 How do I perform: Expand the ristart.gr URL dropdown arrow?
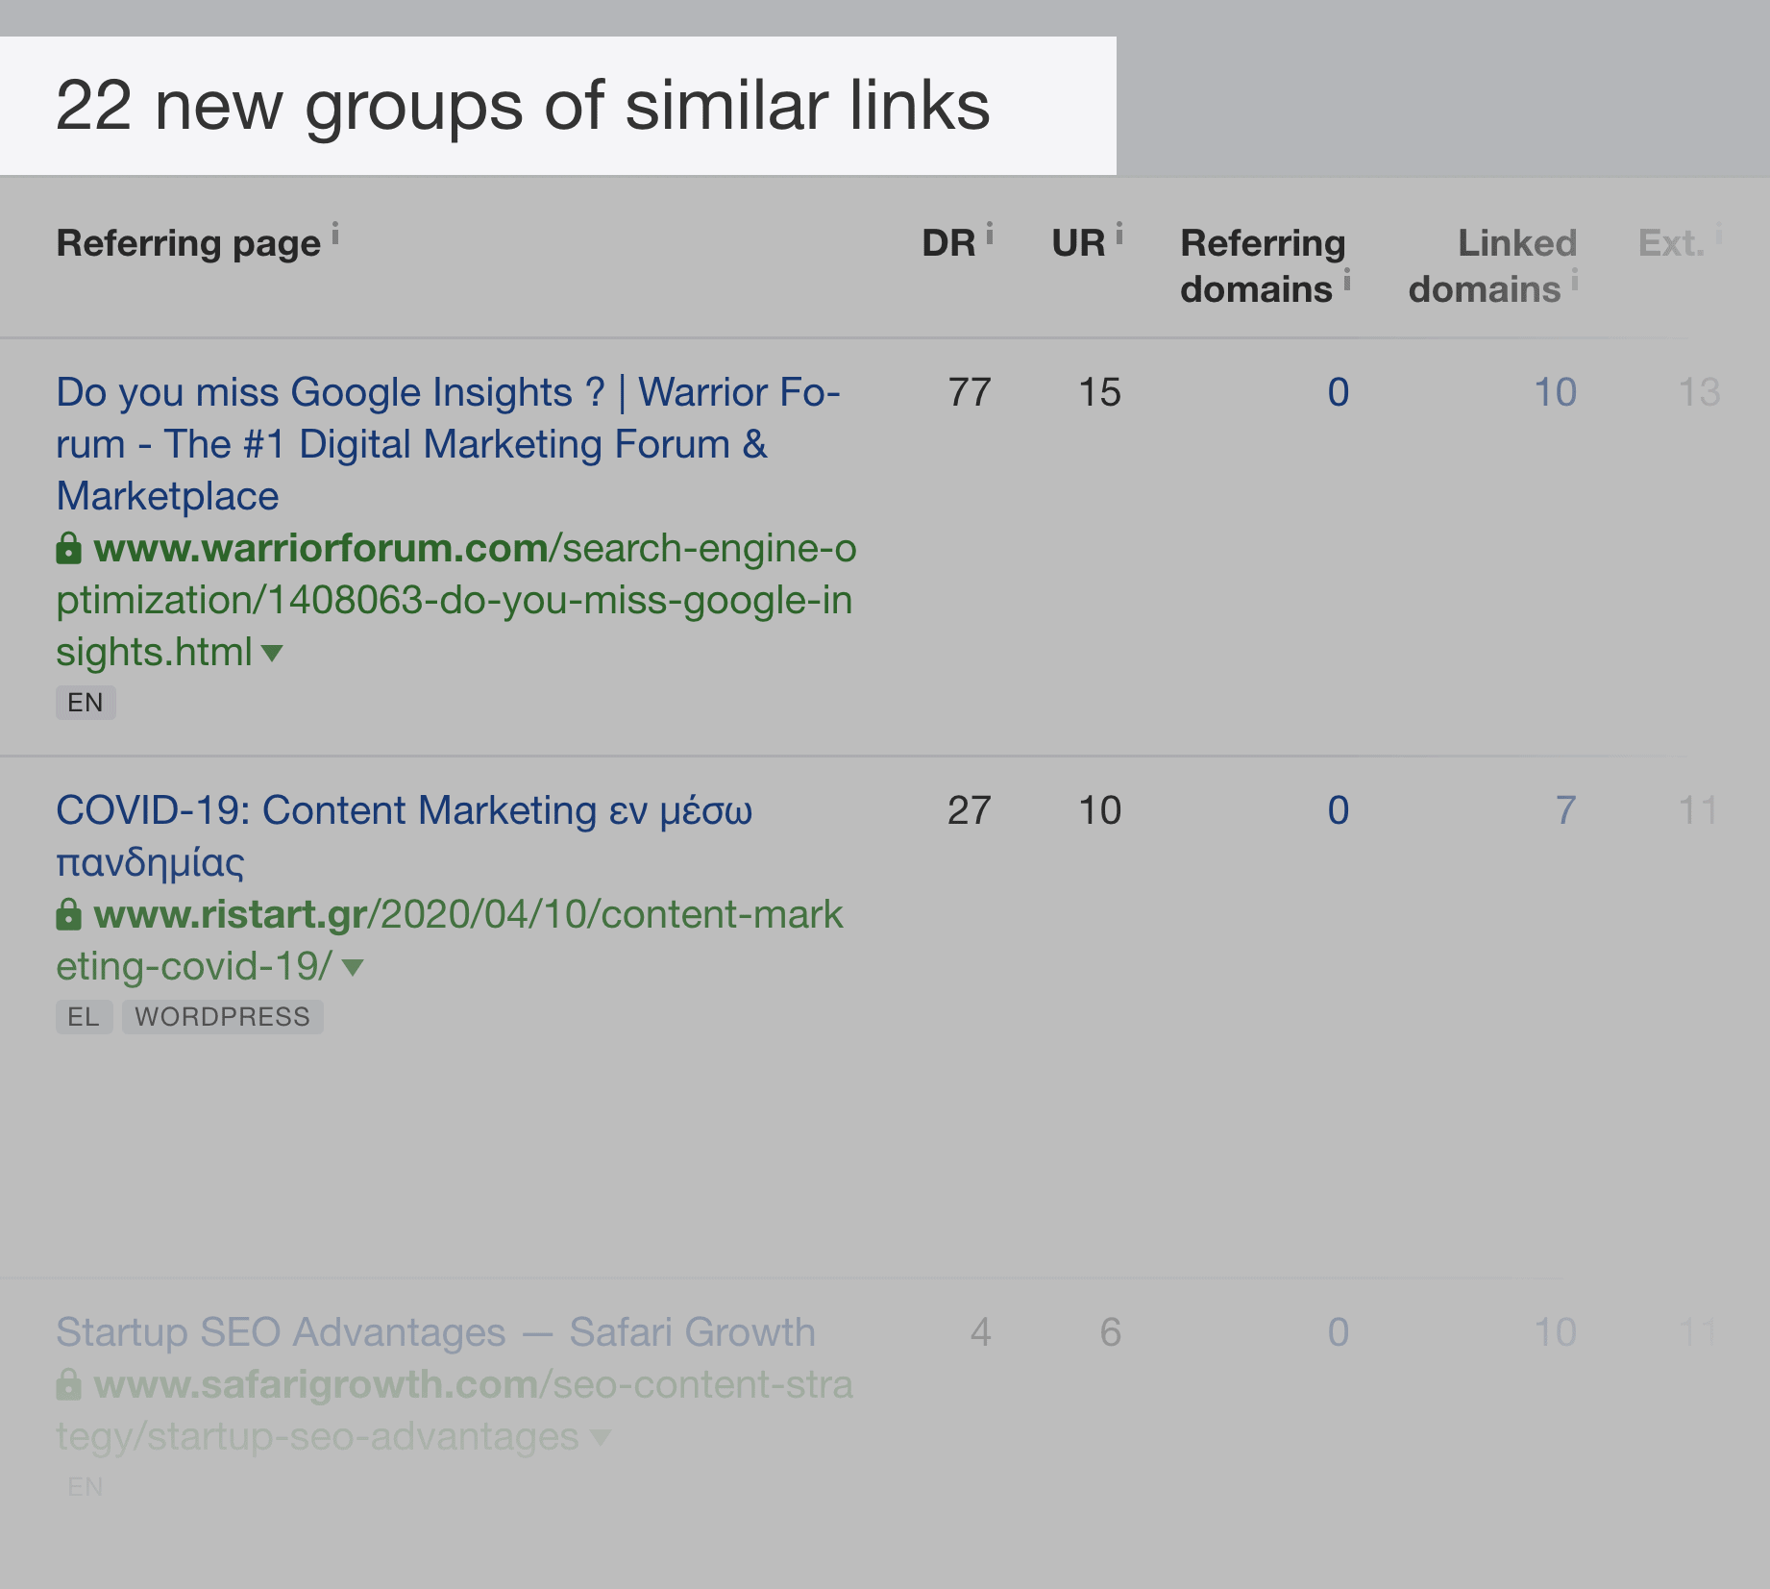353,967
